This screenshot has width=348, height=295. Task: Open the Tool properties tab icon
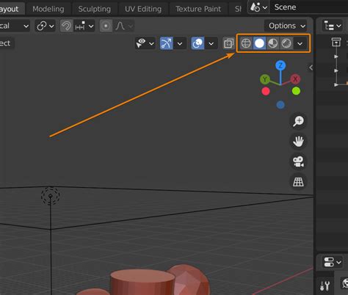click(x=325, y=285)
